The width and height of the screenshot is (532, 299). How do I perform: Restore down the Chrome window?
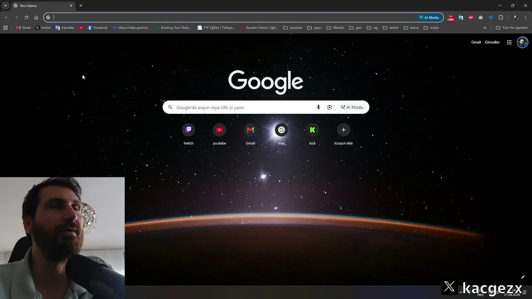[512, 5]
